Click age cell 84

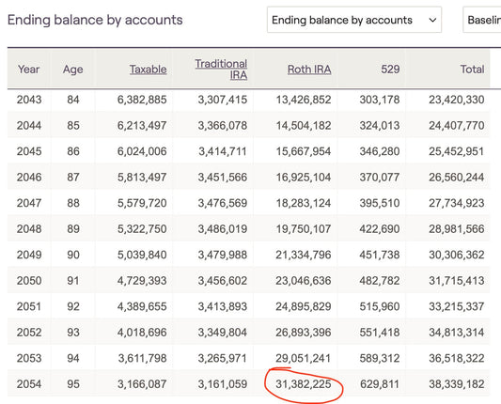pyautogui.click(x=73, y=100)
